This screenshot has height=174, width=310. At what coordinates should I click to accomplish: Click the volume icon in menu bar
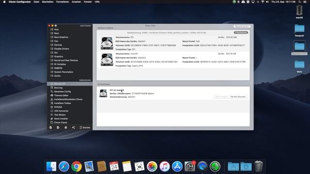[x=267, y=2]
